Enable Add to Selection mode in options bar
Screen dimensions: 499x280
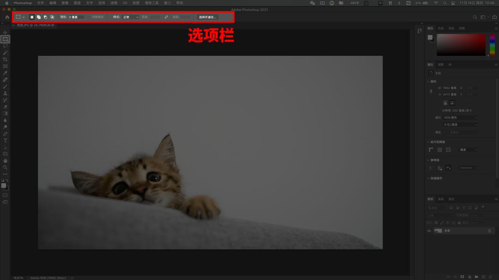pos(37,17)
